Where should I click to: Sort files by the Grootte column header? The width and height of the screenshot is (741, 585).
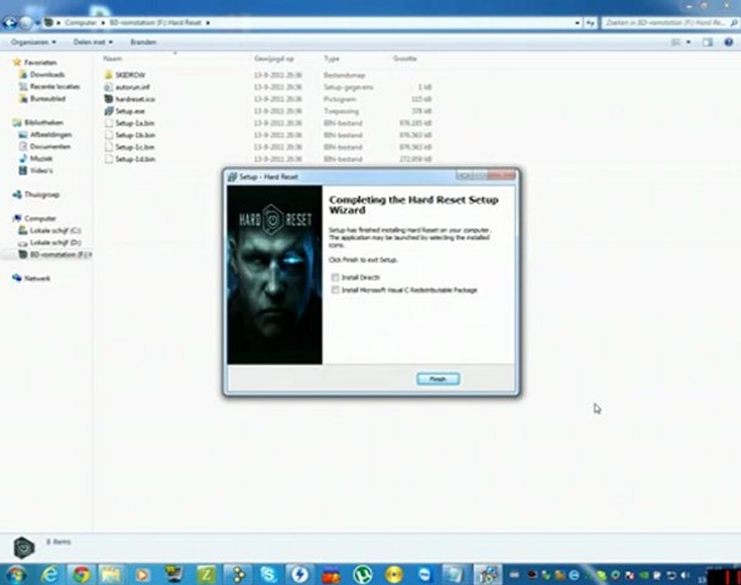pyautogui.click(x=405, y=58)
